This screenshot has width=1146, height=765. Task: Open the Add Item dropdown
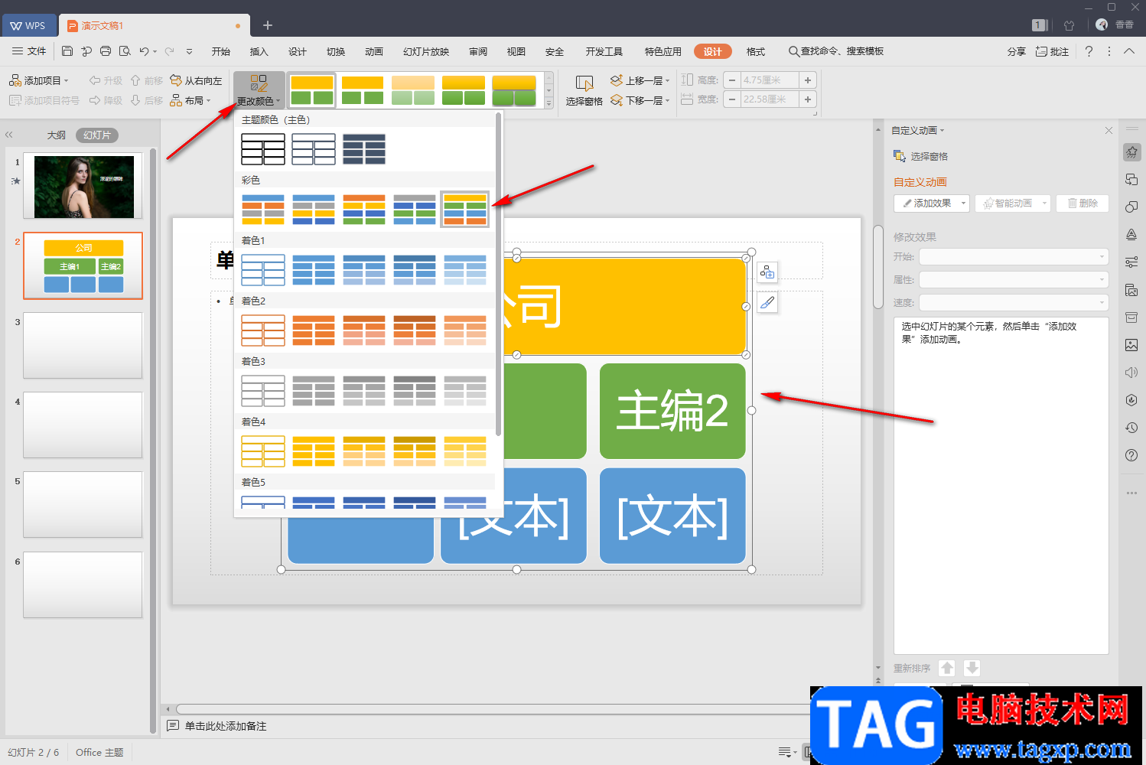point(39,80)
